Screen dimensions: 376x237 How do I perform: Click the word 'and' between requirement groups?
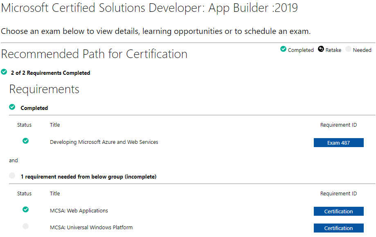click(x=14, y=161)
